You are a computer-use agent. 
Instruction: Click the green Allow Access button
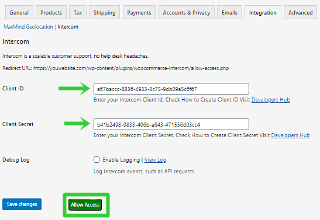85,205
